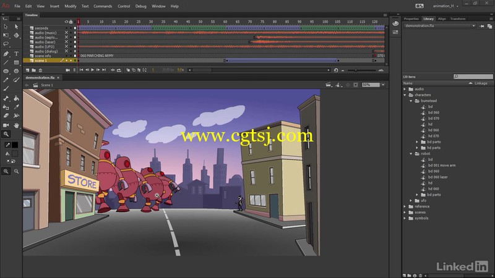Screen dimensions: 495x278
Task: Open the Insert menu
Action: (x=54, y=6)
